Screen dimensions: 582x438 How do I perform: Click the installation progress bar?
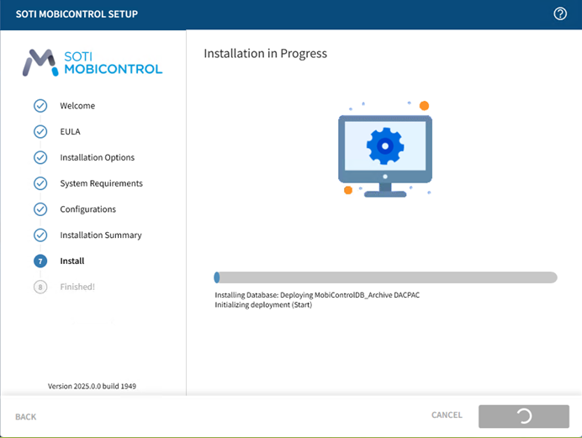tap(385, 277)
